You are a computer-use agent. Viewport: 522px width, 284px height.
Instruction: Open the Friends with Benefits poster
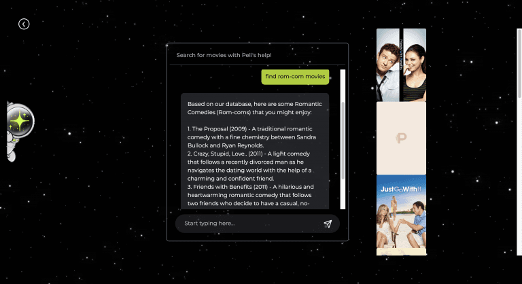click(401, 65)
